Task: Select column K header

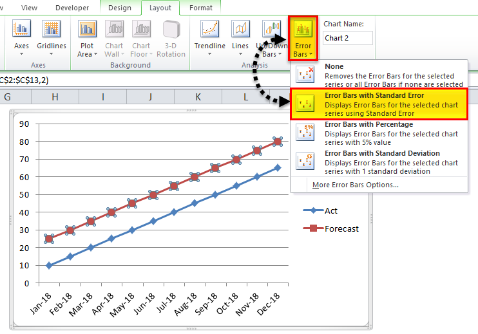Action: coord(198,97)
